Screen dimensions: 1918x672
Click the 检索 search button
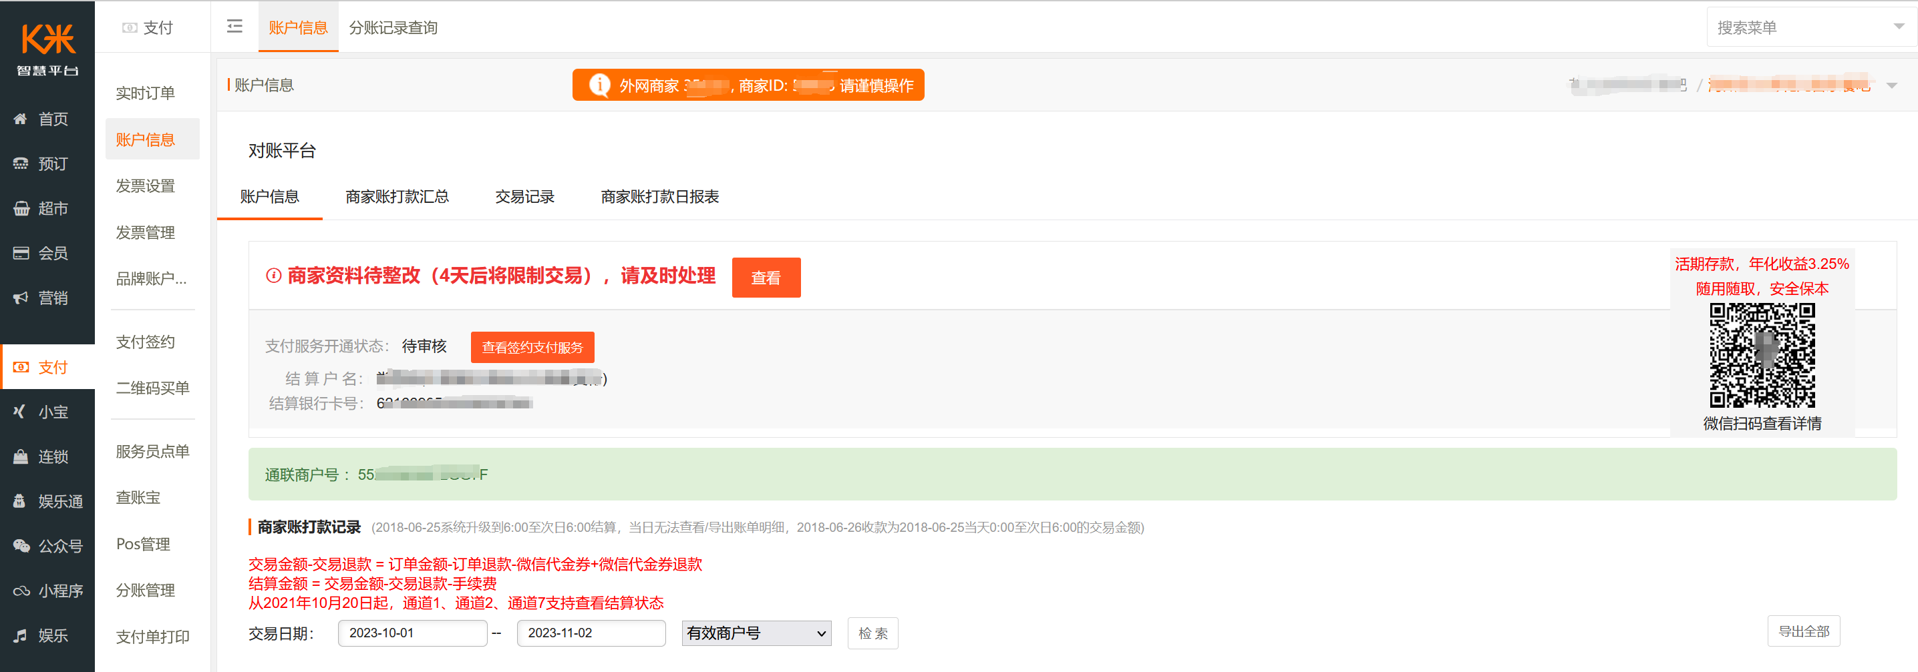[x=872, y=633]
